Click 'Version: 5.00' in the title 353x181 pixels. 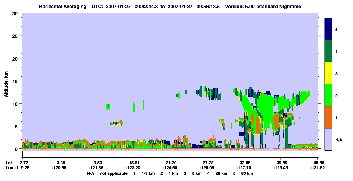[x=239, y=7]
